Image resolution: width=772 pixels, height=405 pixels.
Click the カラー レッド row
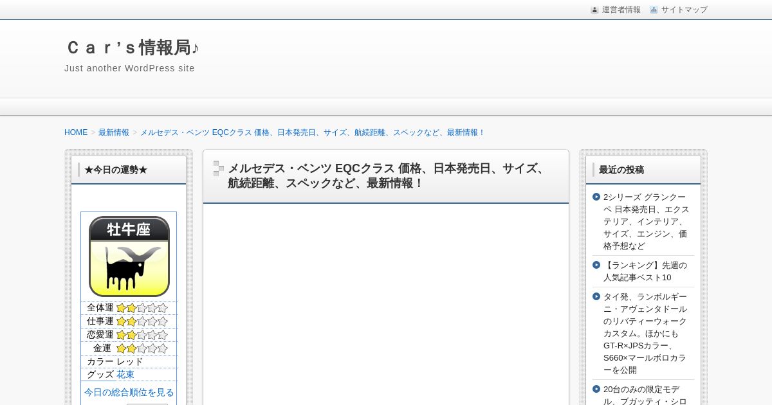tap(129, 361)
